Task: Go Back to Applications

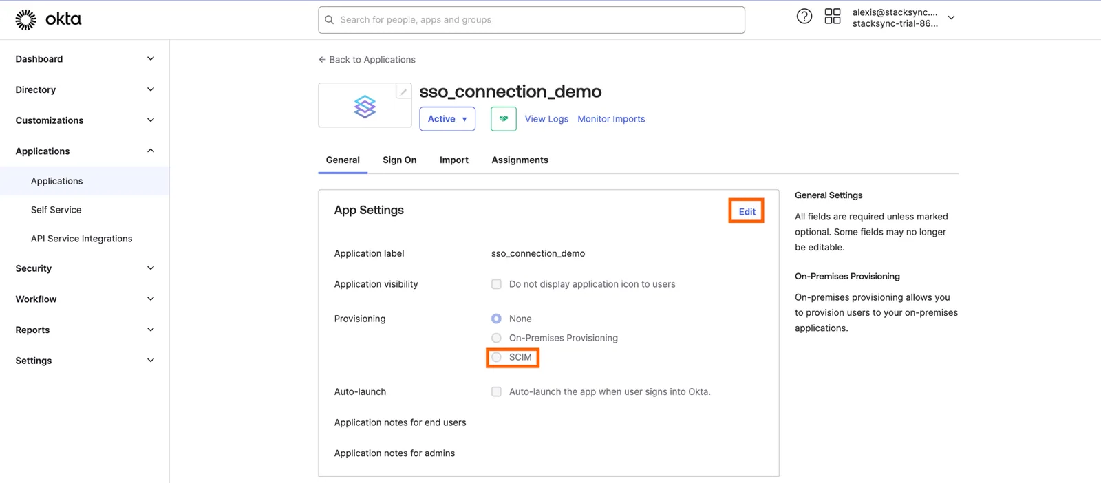Action: pos(367,60)
